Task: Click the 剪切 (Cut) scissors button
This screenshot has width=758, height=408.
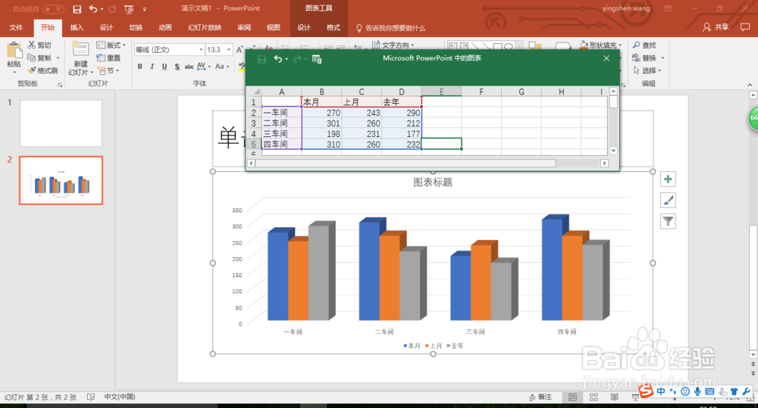Action: pos(39,45)
